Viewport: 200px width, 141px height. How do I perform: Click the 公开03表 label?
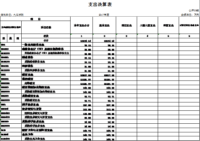pyautogui.click(x=194, y=10)
